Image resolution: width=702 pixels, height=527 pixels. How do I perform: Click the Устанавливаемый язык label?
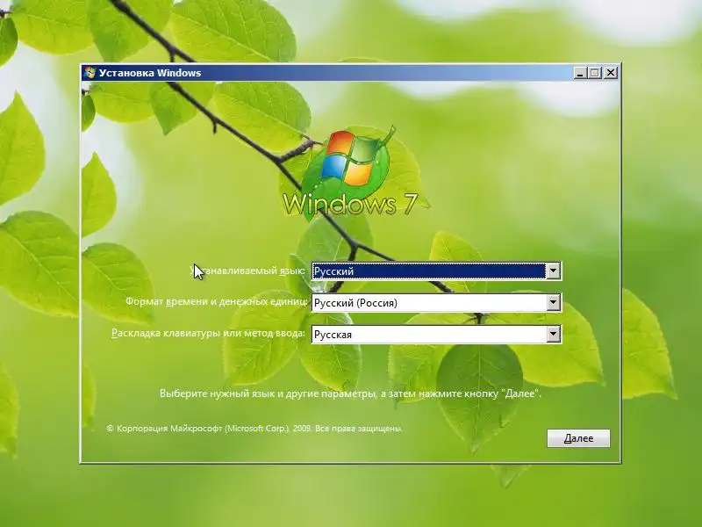[247, 271]
